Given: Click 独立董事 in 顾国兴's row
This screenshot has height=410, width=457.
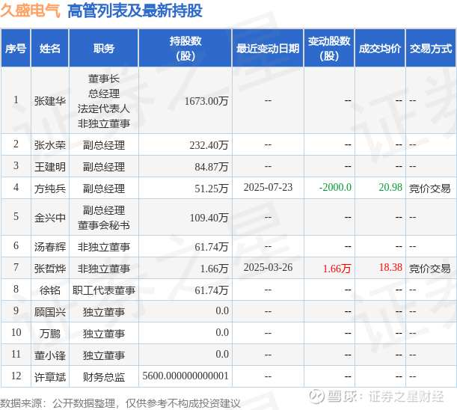Looking at the screenshot, I should pos(104,312).
